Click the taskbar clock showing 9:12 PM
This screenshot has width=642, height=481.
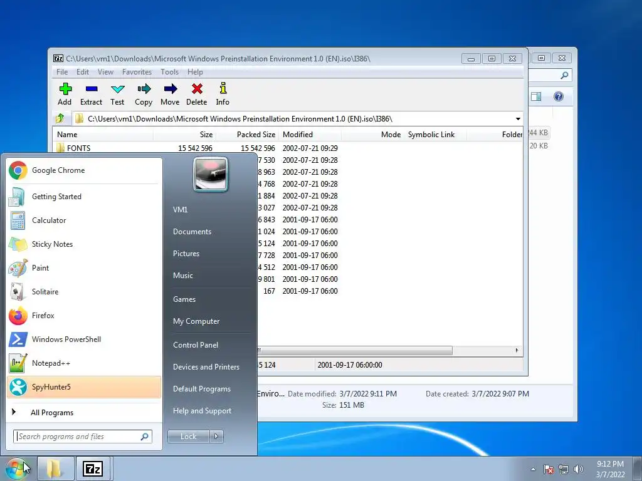pyautogui.click(x=610, y=469)
